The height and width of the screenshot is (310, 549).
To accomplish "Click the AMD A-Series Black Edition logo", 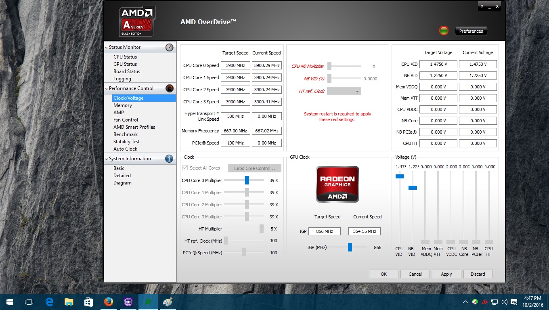I will [137, 20].
